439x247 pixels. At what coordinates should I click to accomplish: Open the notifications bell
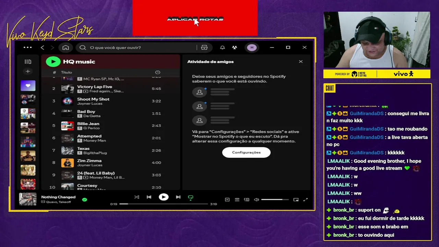click(222, 47)
